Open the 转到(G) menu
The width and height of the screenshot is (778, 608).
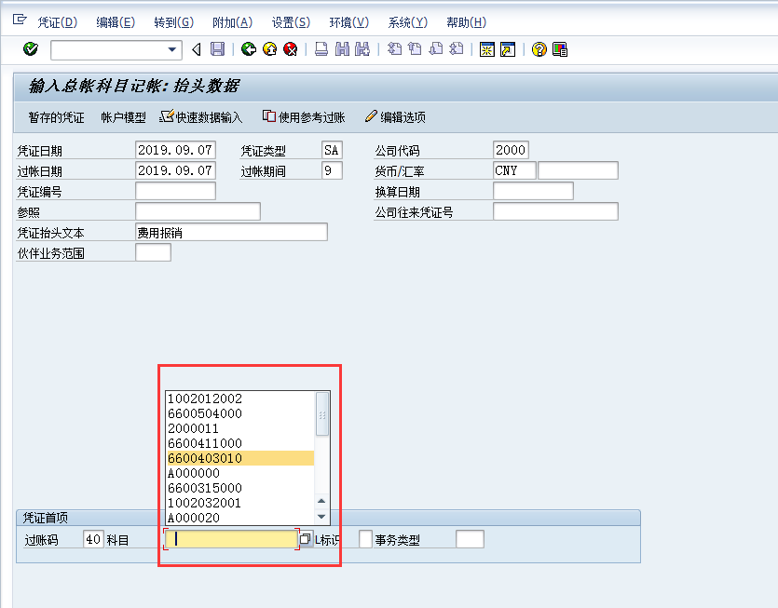pyautogui.click(x=173, y=22)
